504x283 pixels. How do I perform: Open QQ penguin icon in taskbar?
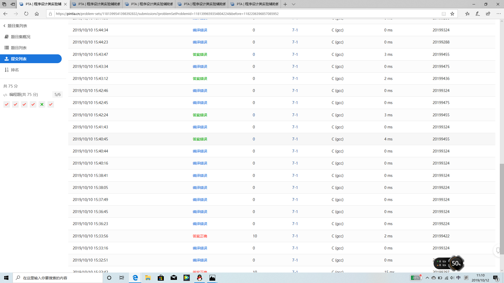[x=199, y=278]
